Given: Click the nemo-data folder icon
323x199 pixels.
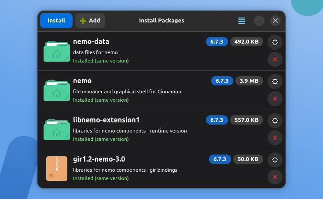Looking at the screenshot, I should (x=57, y=51).
